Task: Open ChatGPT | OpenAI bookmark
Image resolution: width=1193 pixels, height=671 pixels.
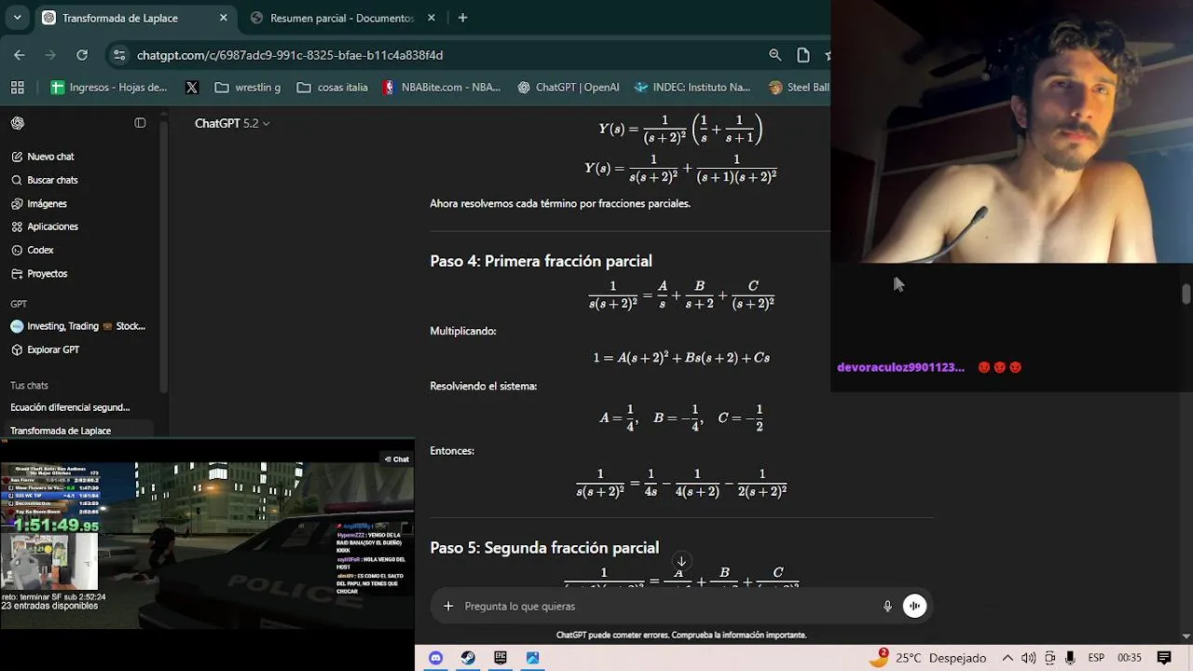Action: (x=569, y=87)
